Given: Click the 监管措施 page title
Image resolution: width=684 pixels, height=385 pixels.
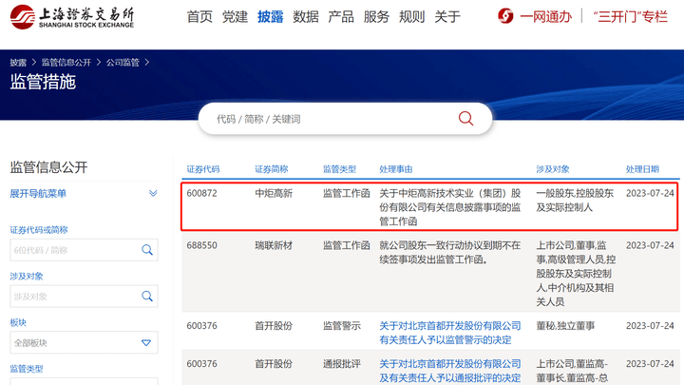Looking at the screenshot, I should 43,82.
